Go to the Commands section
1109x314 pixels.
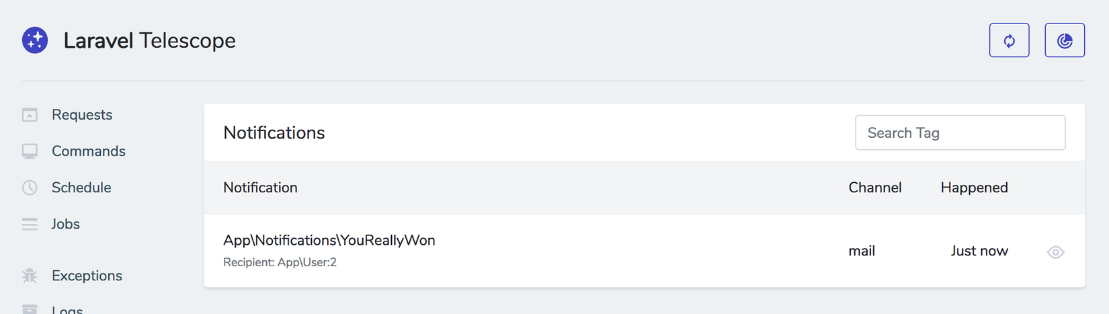coord(89,151)
